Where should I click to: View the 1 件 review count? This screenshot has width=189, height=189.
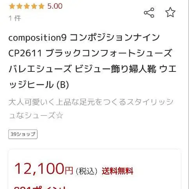coord(15,18)
